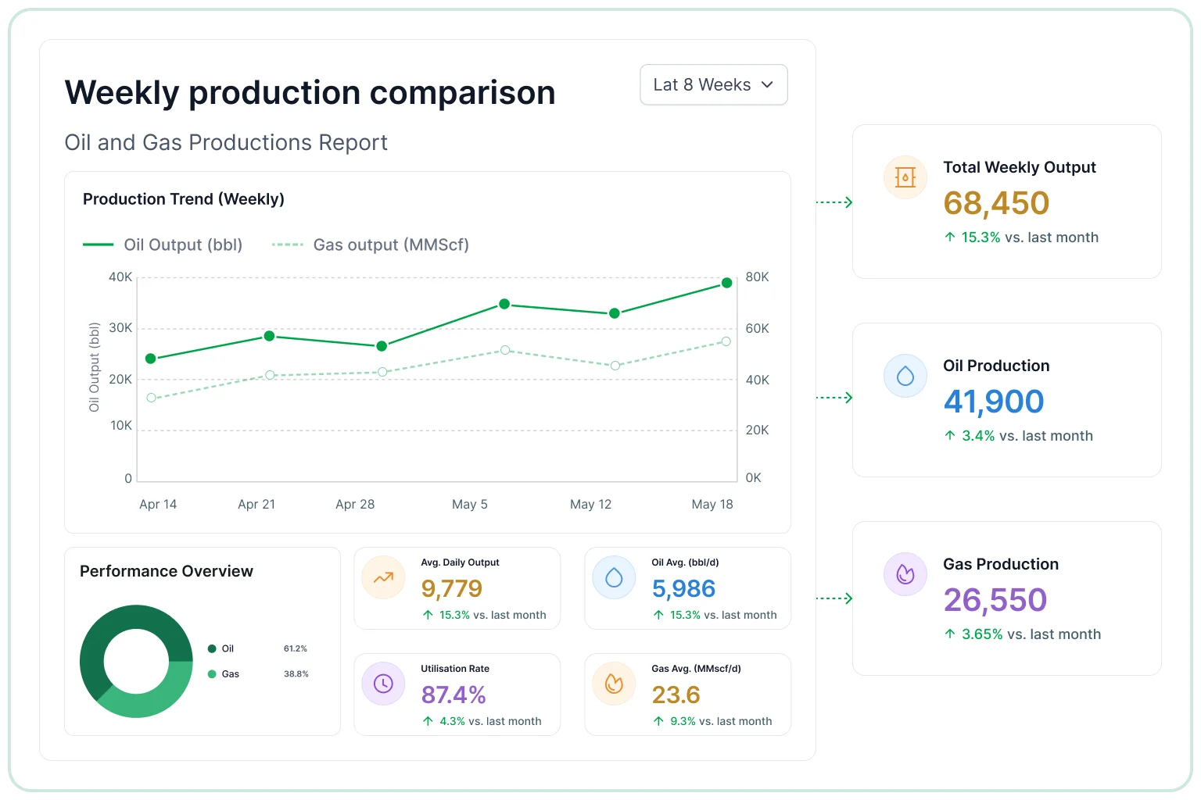The image size is (1201, 800).
Task: Click the Weekly production comparison heading
Action: pos(310,92)
